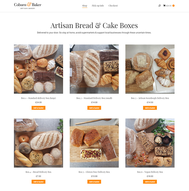Image resolution: width=189 pixels, height=191 pixels.
Task: Add Box 2 small delivery box to basket
Action: tap(94, 108)
